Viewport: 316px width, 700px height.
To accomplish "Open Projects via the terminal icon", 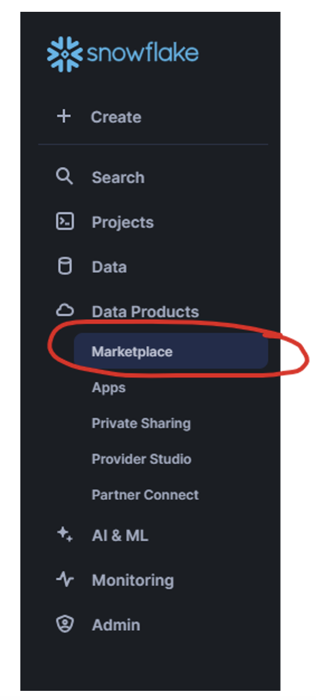I will point(64,222).
